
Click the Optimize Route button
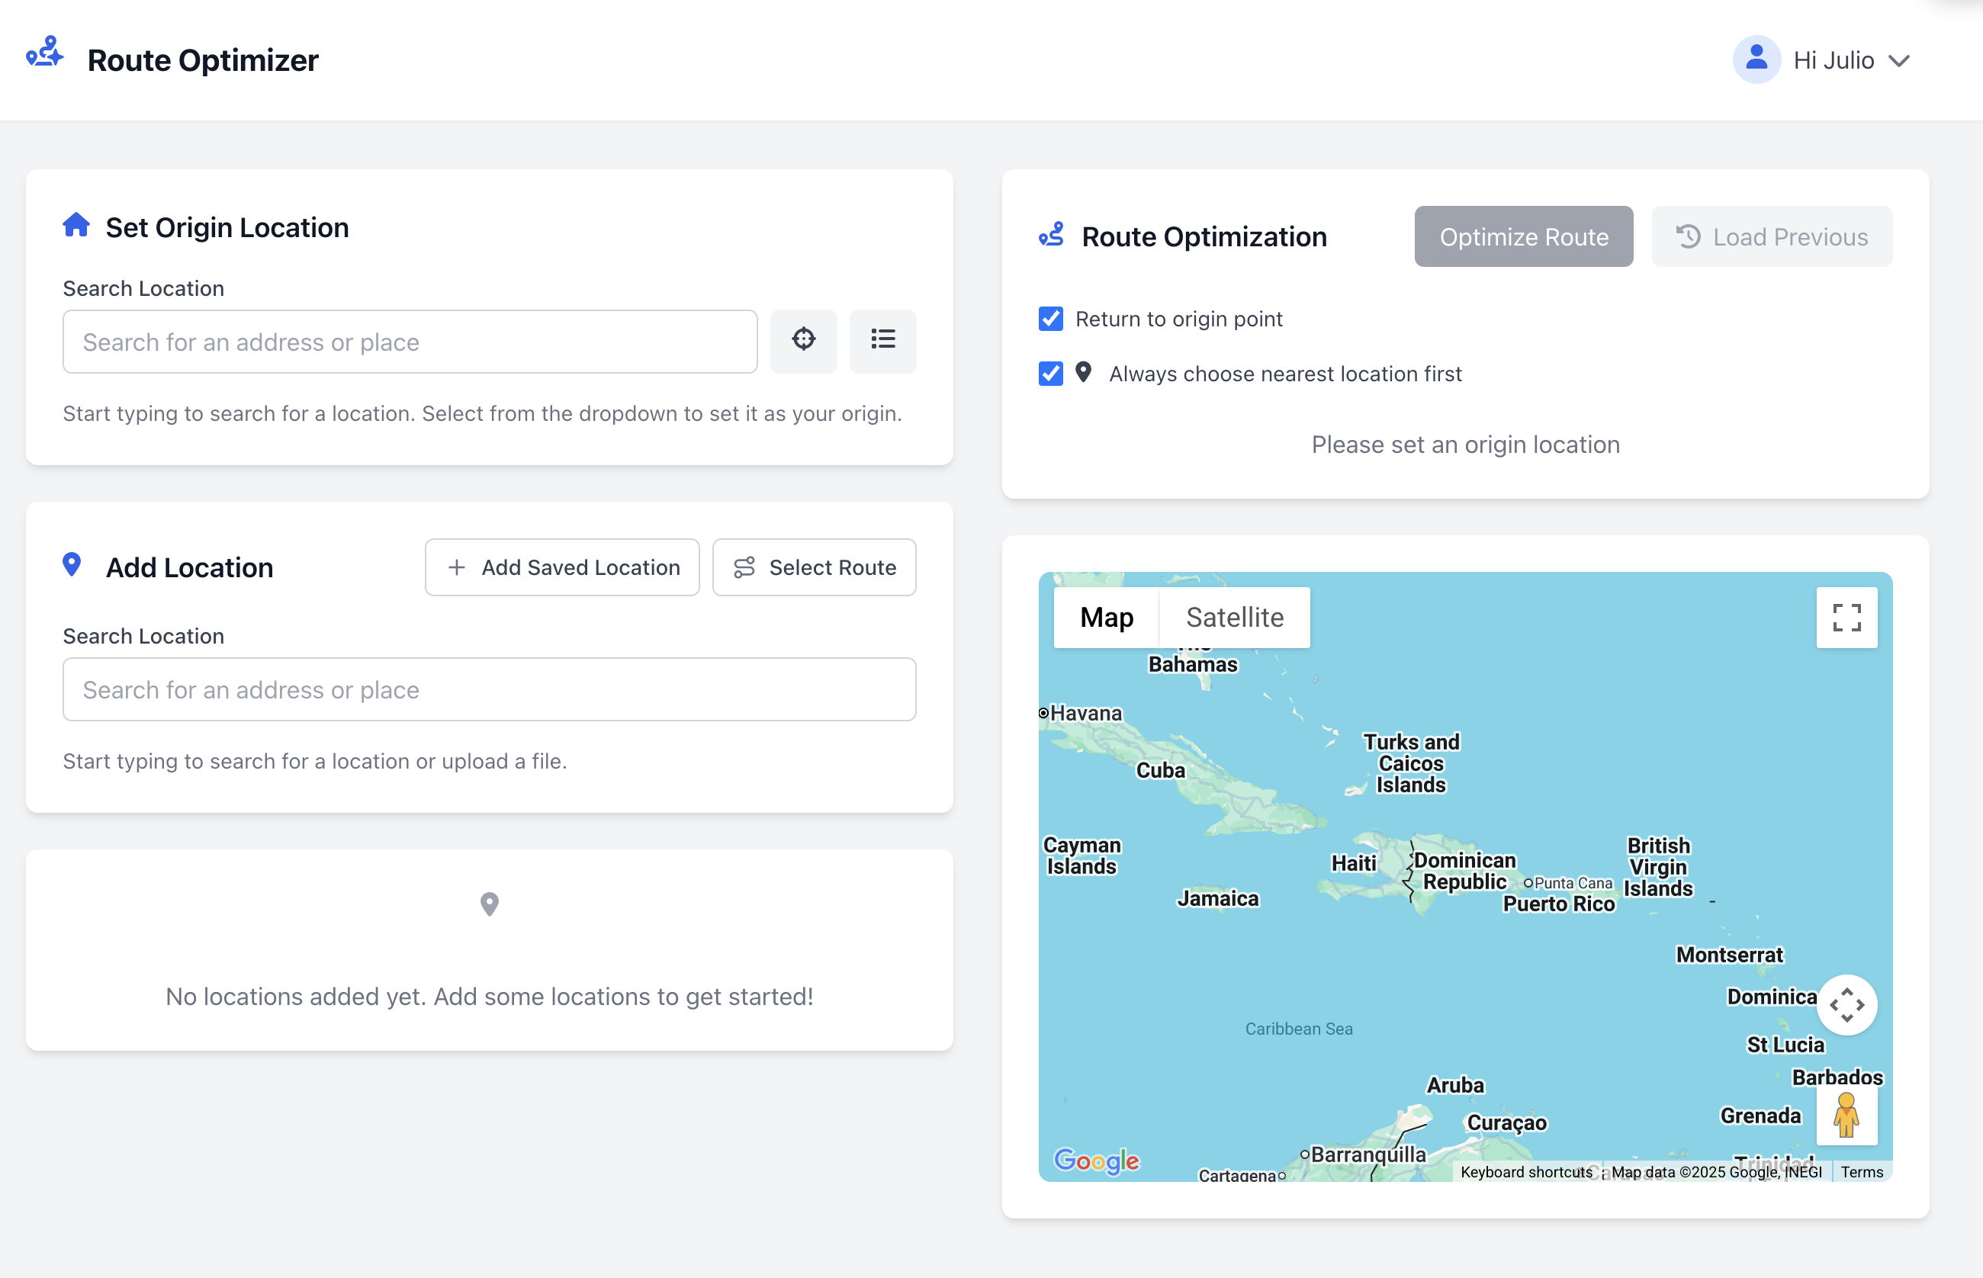tap(1523, 236)
